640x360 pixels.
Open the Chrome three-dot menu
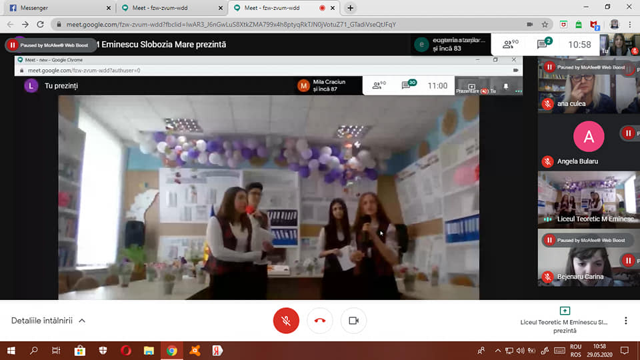[x=630, y=25]
